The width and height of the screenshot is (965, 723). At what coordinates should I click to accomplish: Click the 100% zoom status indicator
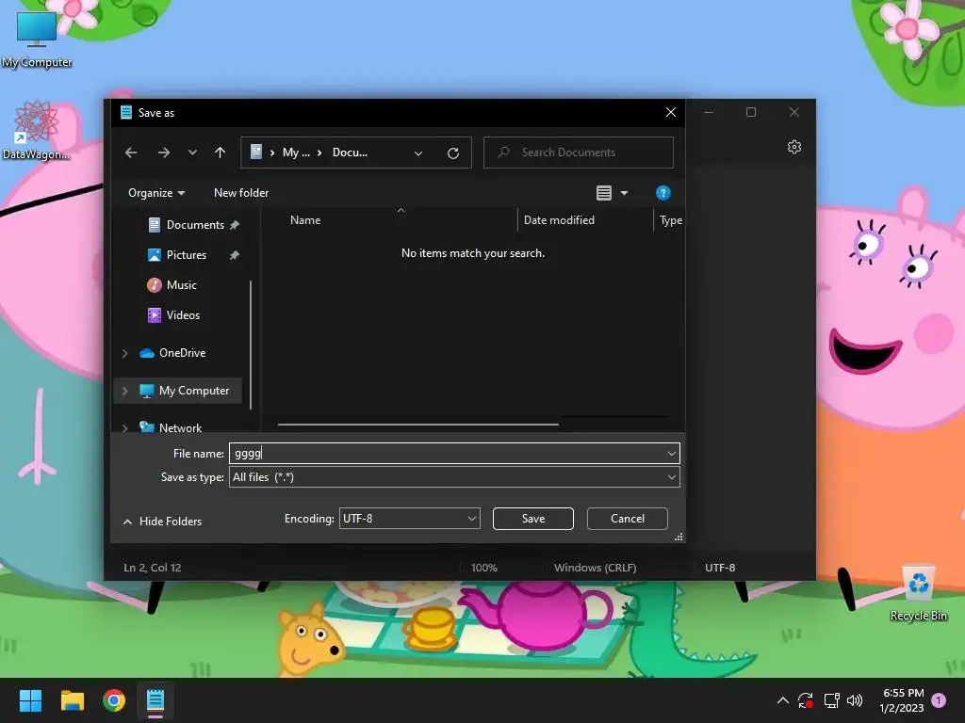click(x=483, y=568)
